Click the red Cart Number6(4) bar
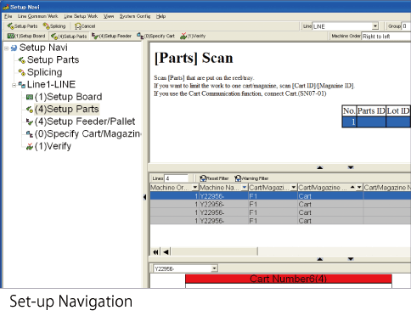Image resolution: width=411 pixels, height=316 pixels. (289, 279)
